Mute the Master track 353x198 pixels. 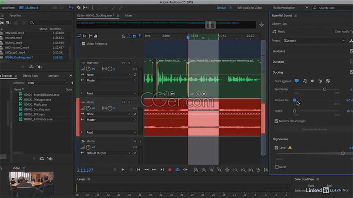pos(135,141)
